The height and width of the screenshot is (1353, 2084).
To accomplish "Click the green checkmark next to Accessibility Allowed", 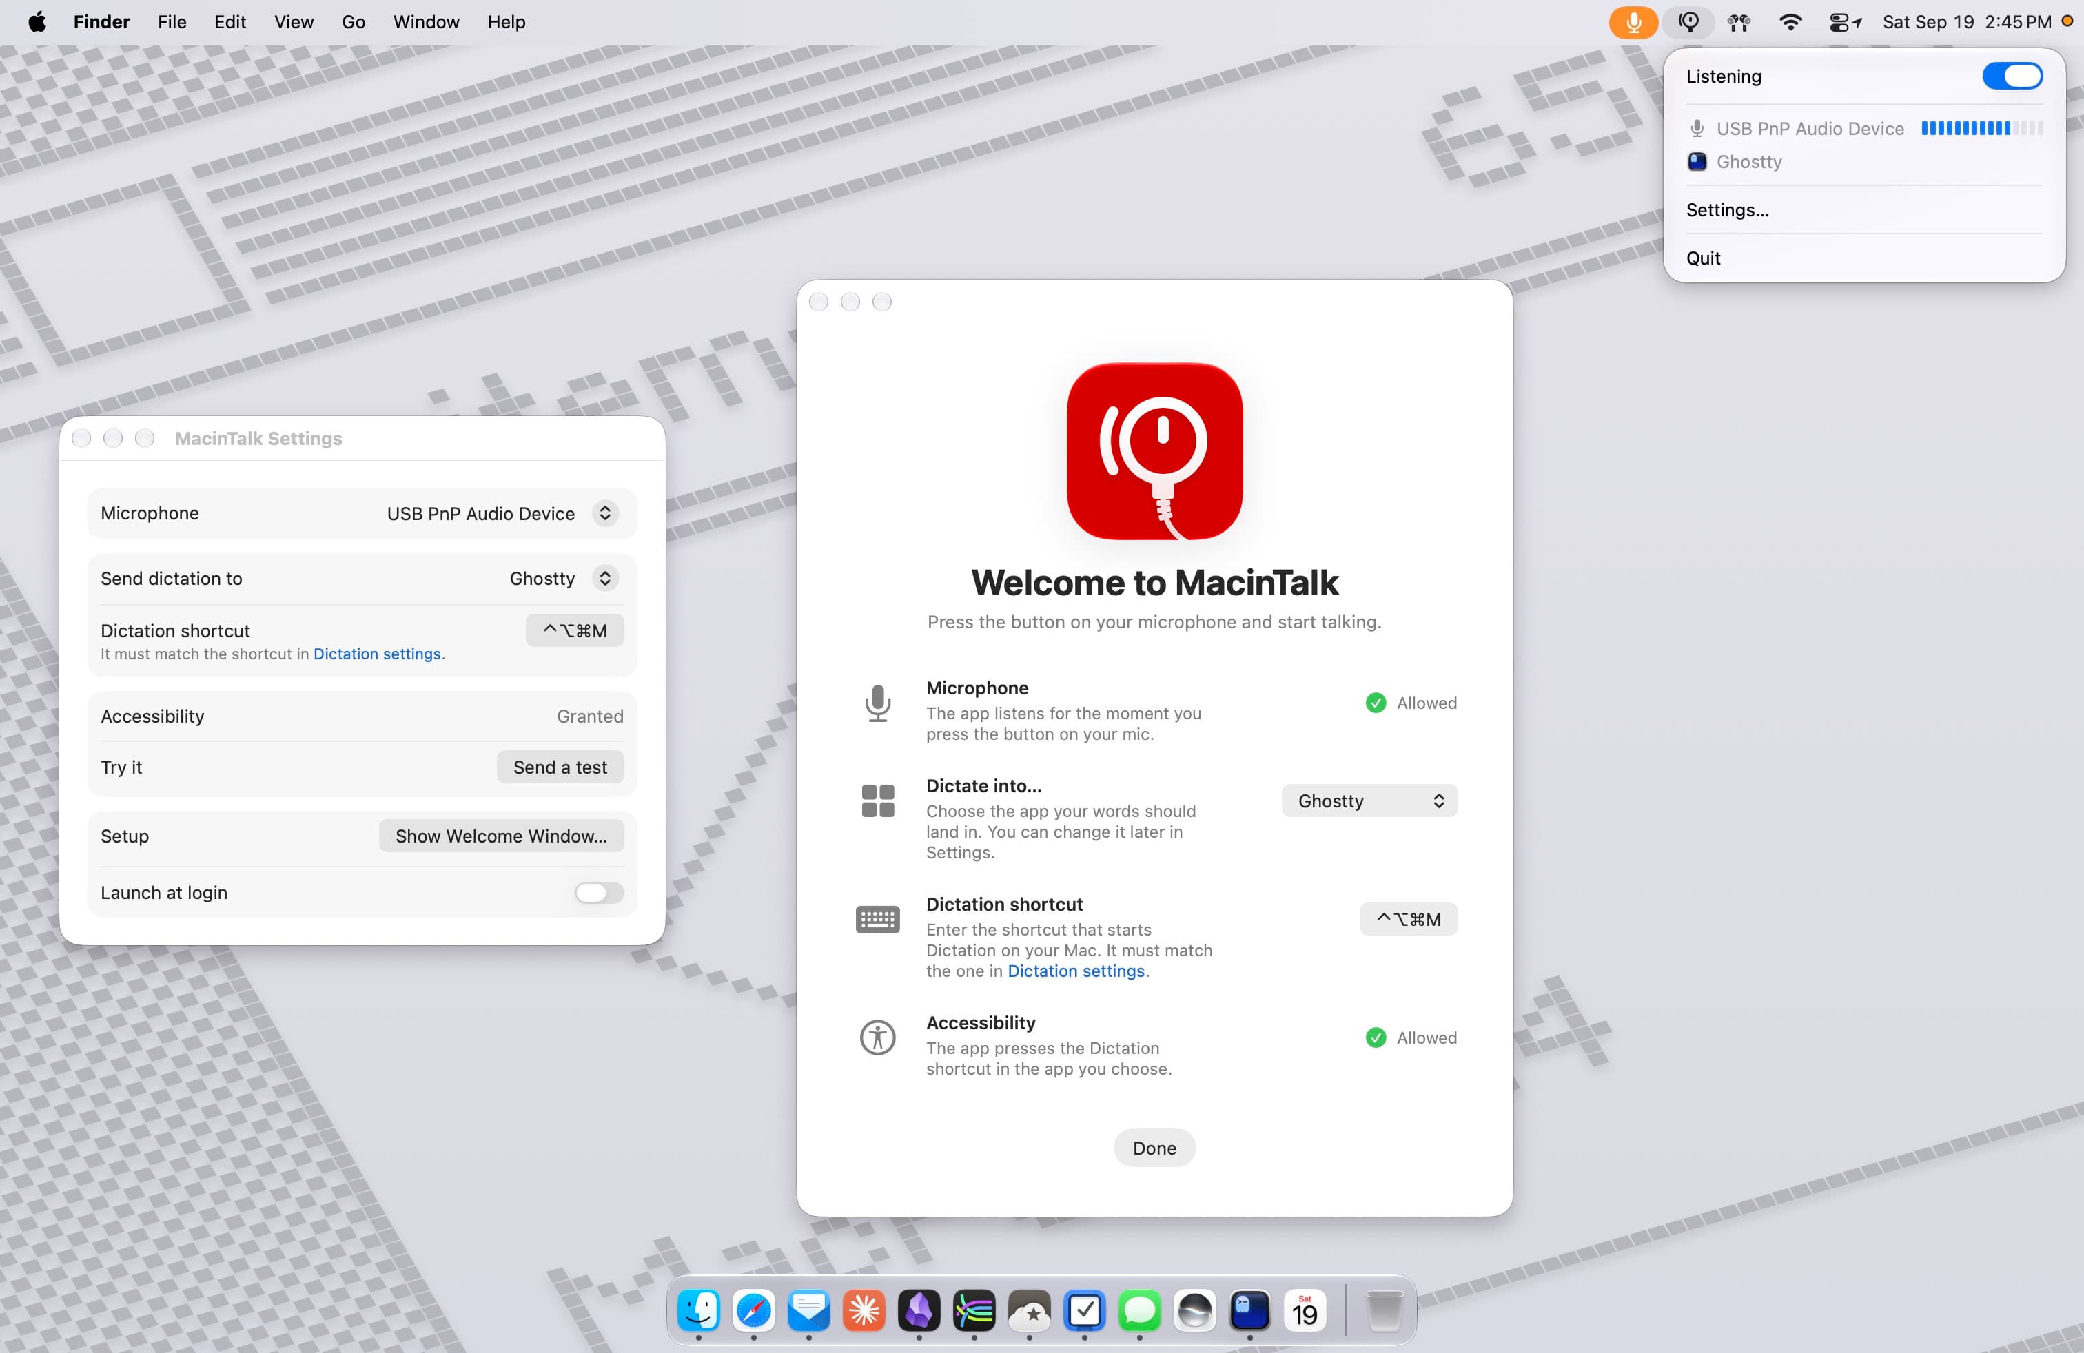I will pyautogui.click(x=1376, y=1038).
